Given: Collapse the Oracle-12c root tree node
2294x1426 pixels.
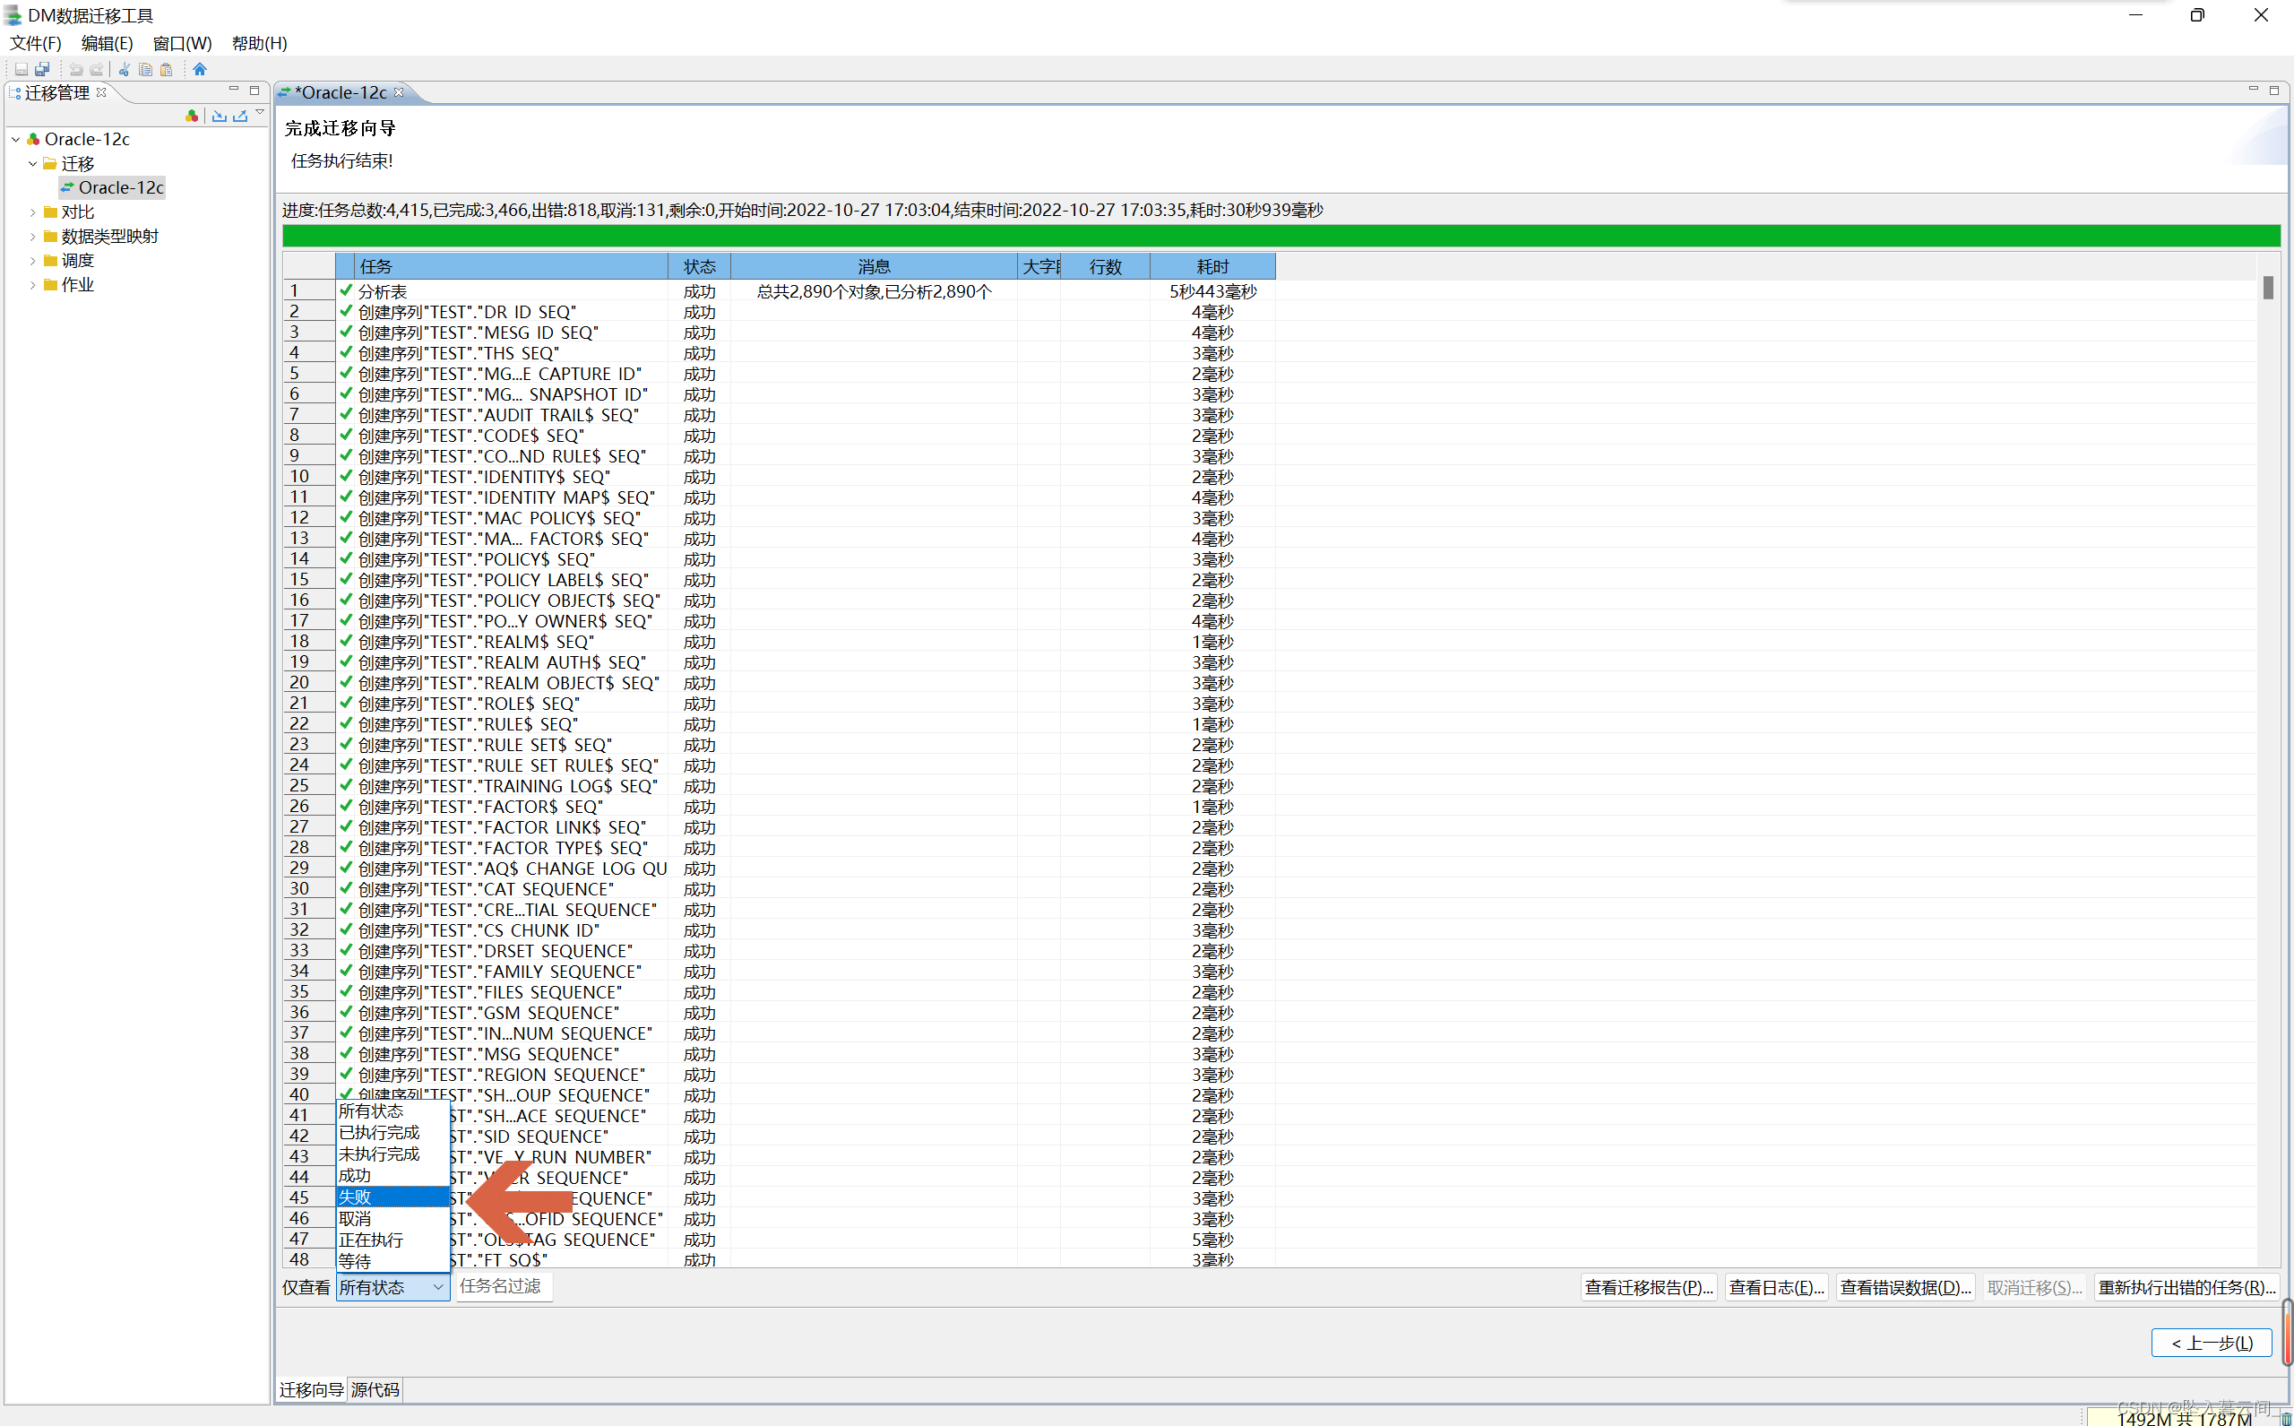Looking at the screenshot, I should tap(16, 140).
